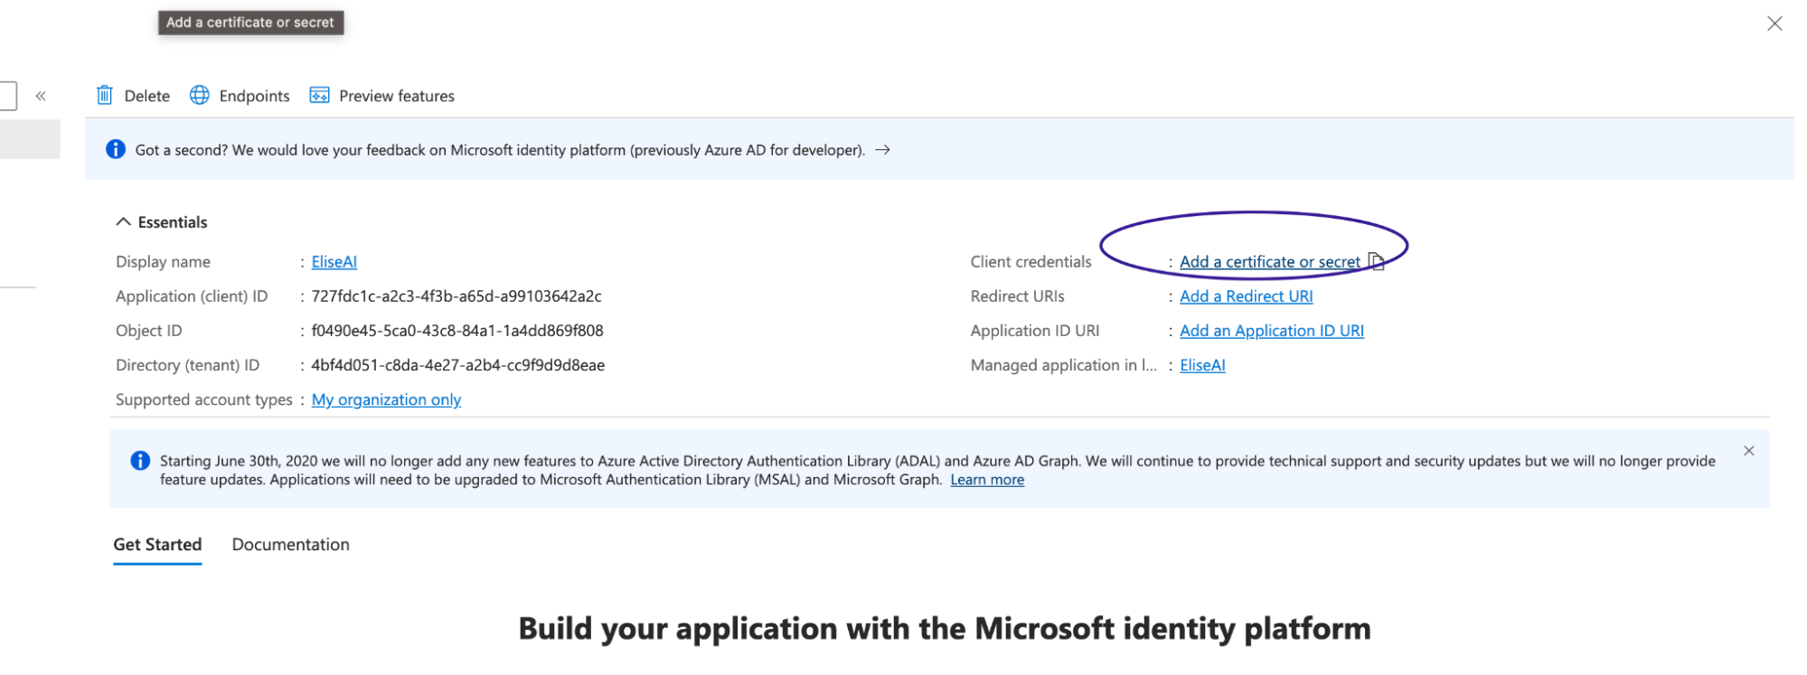Switch to the Documentation tab
This screenshot has height=675, width=1807.
click(x=290, y=545)
